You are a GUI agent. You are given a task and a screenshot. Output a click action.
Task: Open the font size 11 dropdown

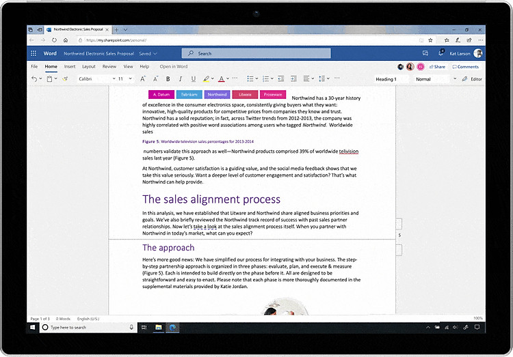coord(125,78)
